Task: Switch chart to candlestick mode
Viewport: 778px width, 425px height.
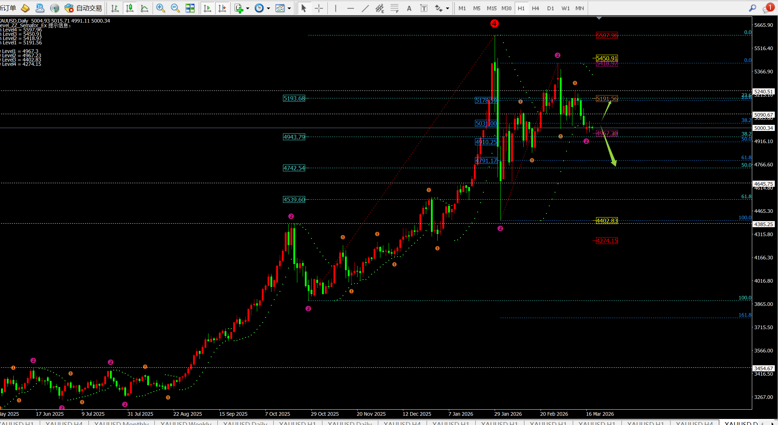Action: 130,8
